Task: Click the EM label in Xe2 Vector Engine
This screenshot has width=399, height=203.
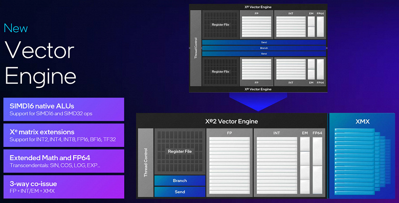Action: pos(305,133)
